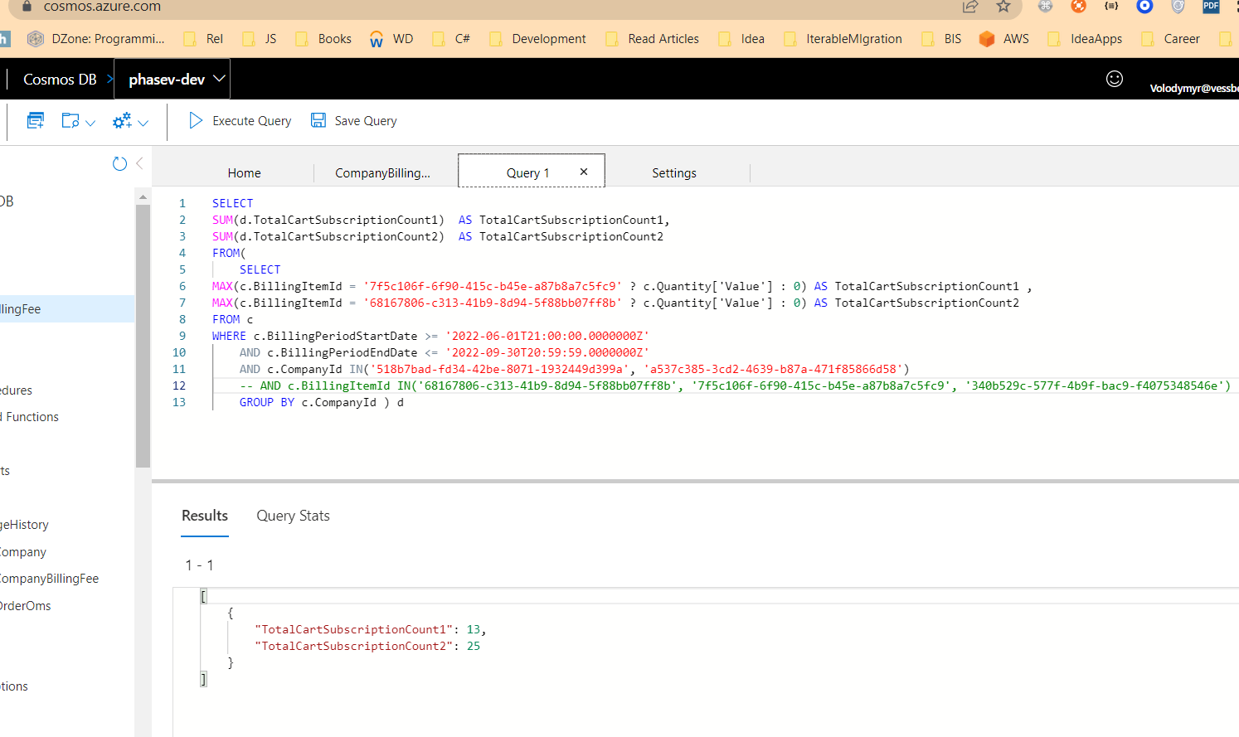Screen dimensions: 1239x737
Task: Select CompanyBillingFee in the resource tree
Action: click(50, 579)
